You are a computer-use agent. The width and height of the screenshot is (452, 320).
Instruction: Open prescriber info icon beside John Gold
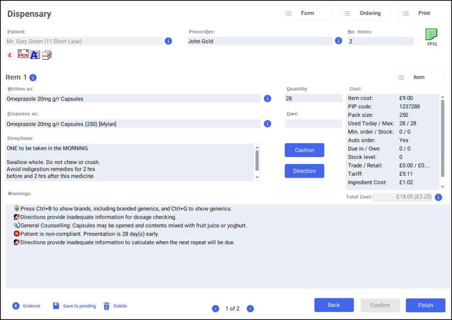pos(338,41)
